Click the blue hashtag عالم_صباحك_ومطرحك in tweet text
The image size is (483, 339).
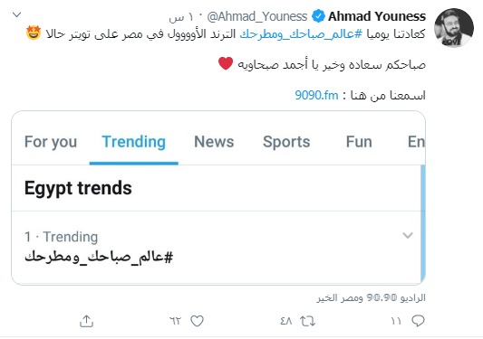click(301, 33)
